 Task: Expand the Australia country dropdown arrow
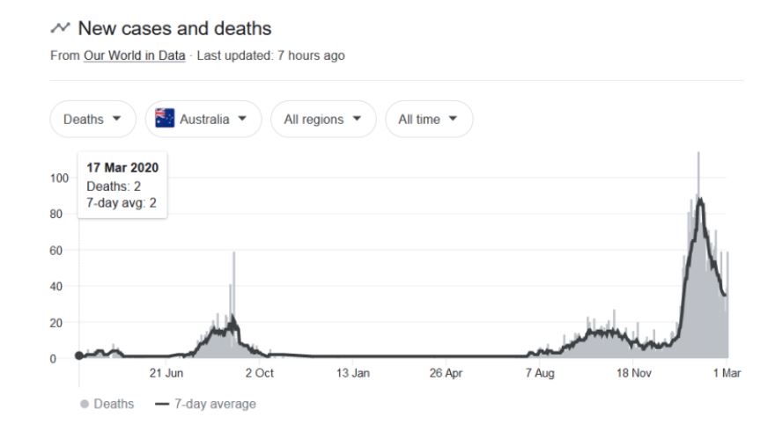coord(245,120)
